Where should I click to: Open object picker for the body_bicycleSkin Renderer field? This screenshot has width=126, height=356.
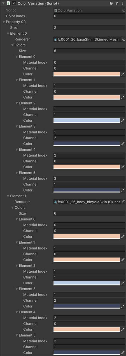pos(124,202)
